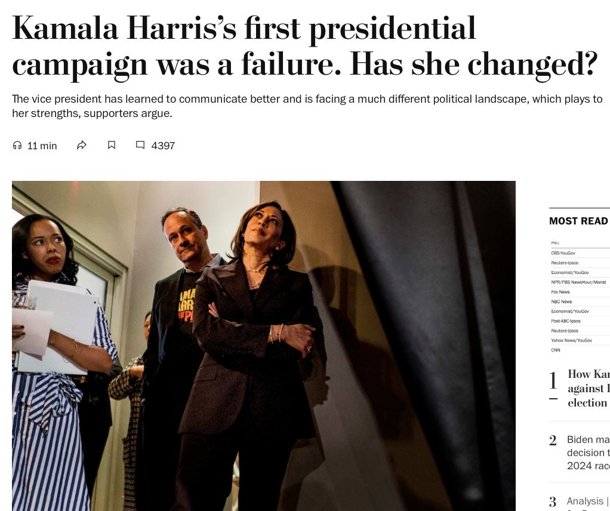Toggle the bookmark save icon
Screen dimensions: 610x511
coord(112,145)
